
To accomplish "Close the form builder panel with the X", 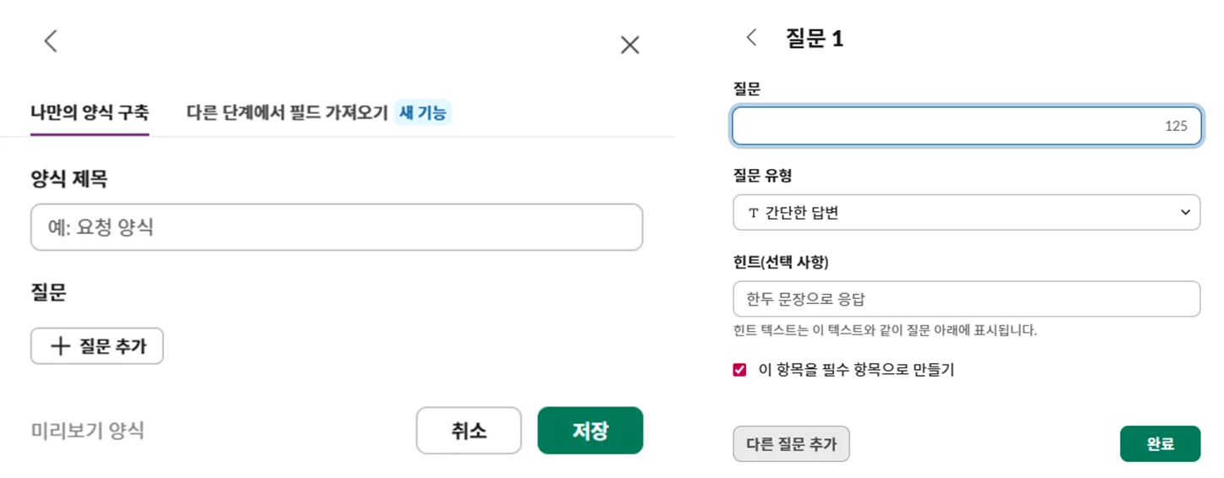I will pos(629,46).
